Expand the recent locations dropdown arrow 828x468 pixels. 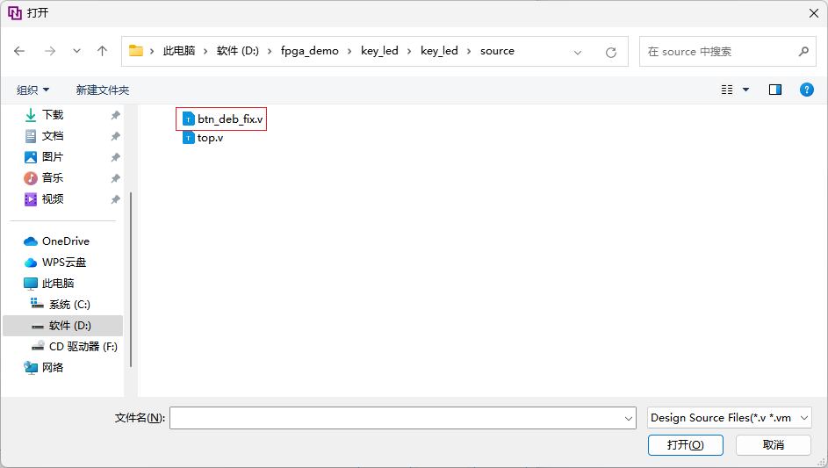pos(76,52)
